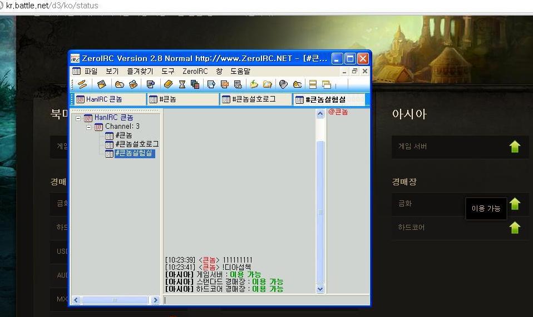533x317 pixels.
Task: Select #큰놈실험실 in the channel tree
Action: coord(134,153)
